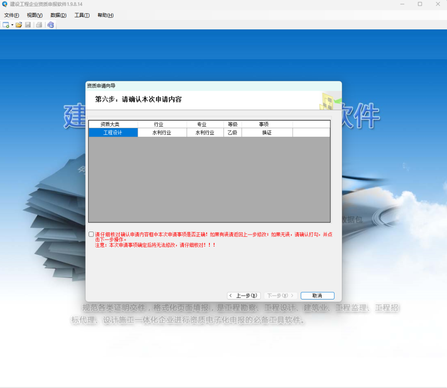Click the Save floppy disk icon

pos(28,25)
